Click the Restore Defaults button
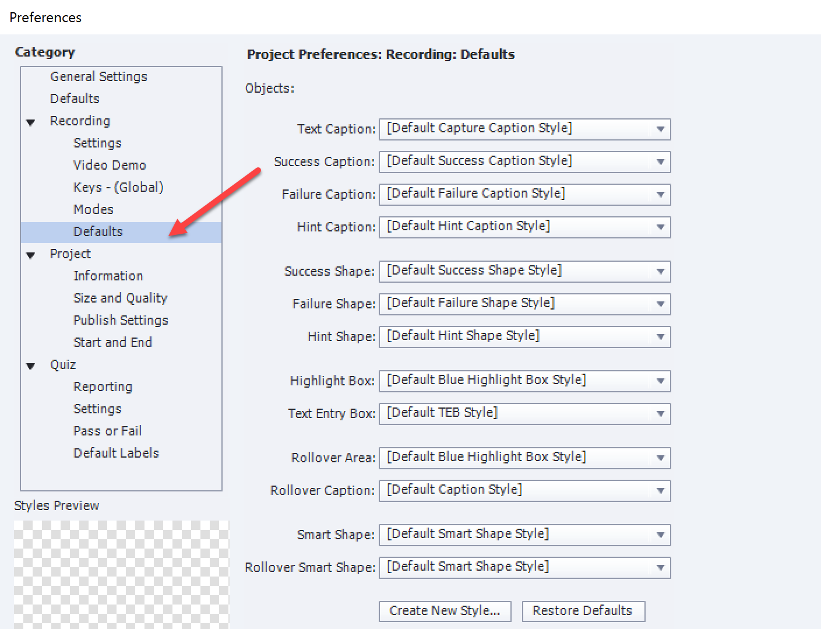 tap(583, 611)
